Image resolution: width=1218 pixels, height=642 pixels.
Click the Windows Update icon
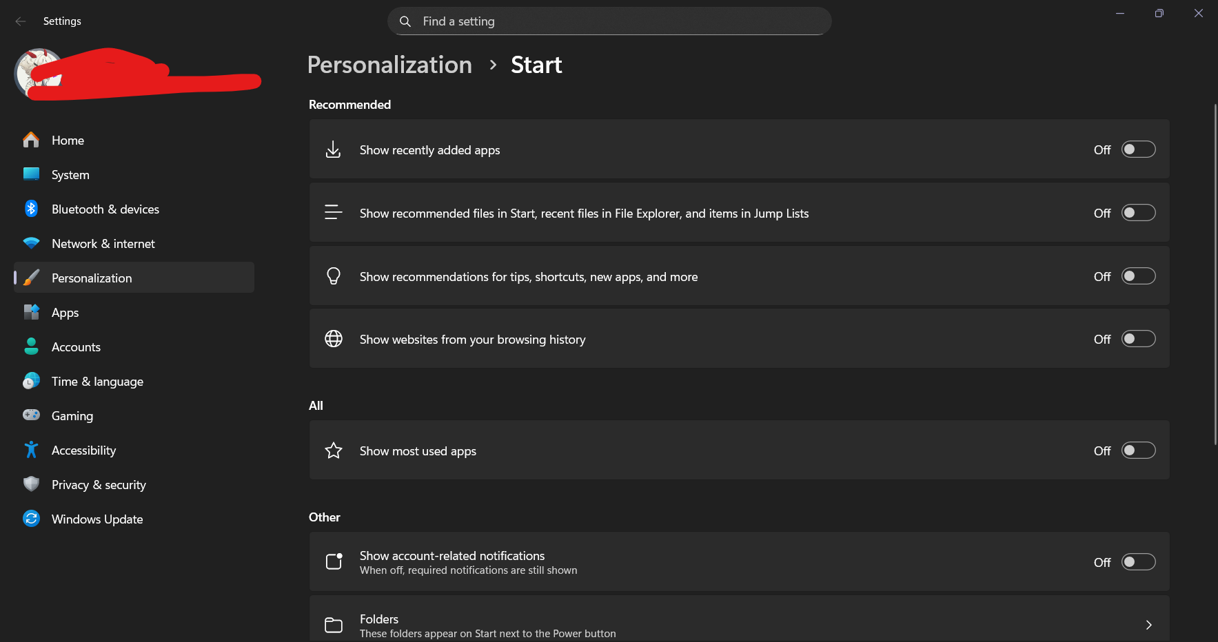[31, 519]
